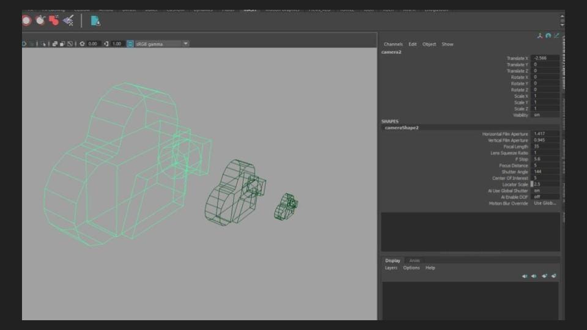Click the second overlapping squares viewport toolbar icon
Screen dimensions: 587x330
[62, 44]
